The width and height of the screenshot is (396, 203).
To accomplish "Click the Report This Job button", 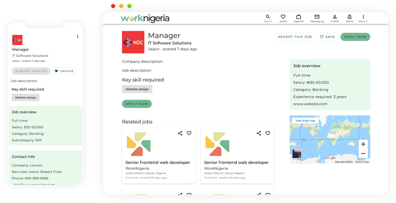I will [x=294, y=37].
